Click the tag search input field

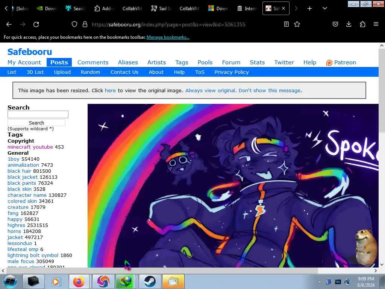pyautogui.click(x=38, y=114)
